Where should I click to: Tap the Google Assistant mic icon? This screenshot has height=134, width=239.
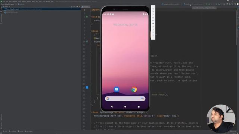142,99
